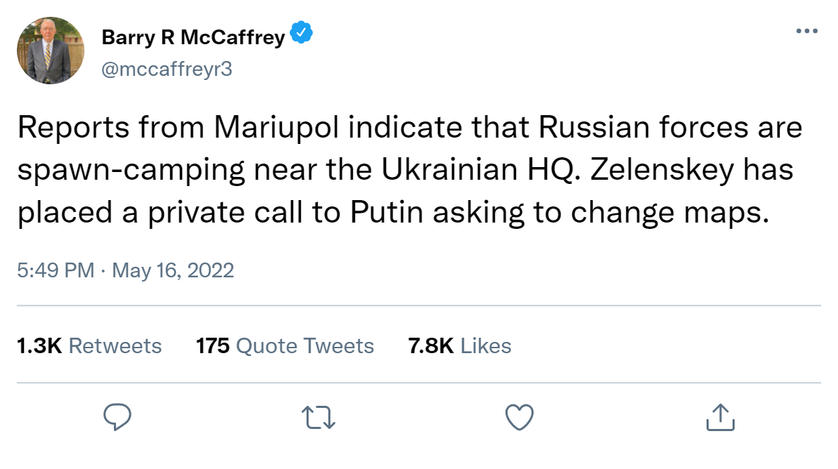Open the three-dot more options menu

tap(806, 31)
